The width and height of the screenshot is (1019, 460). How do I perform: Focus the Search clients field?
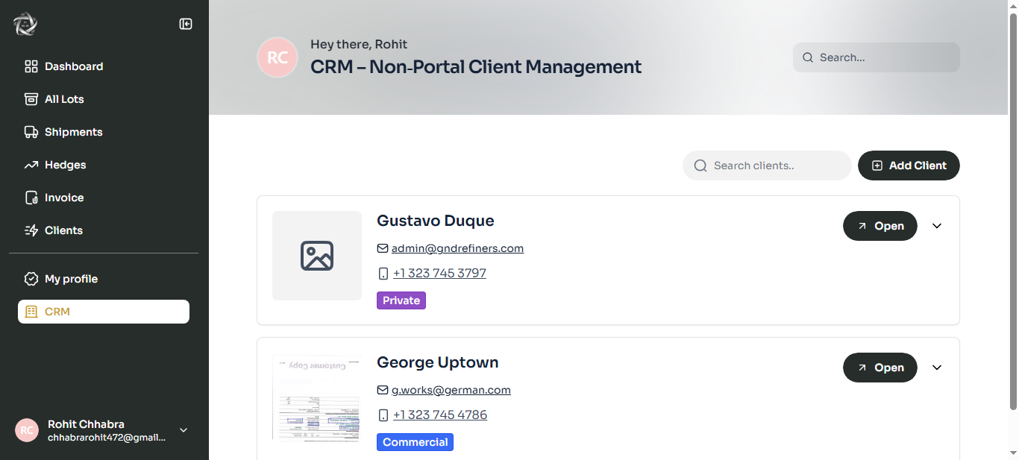tap(767, 166)
